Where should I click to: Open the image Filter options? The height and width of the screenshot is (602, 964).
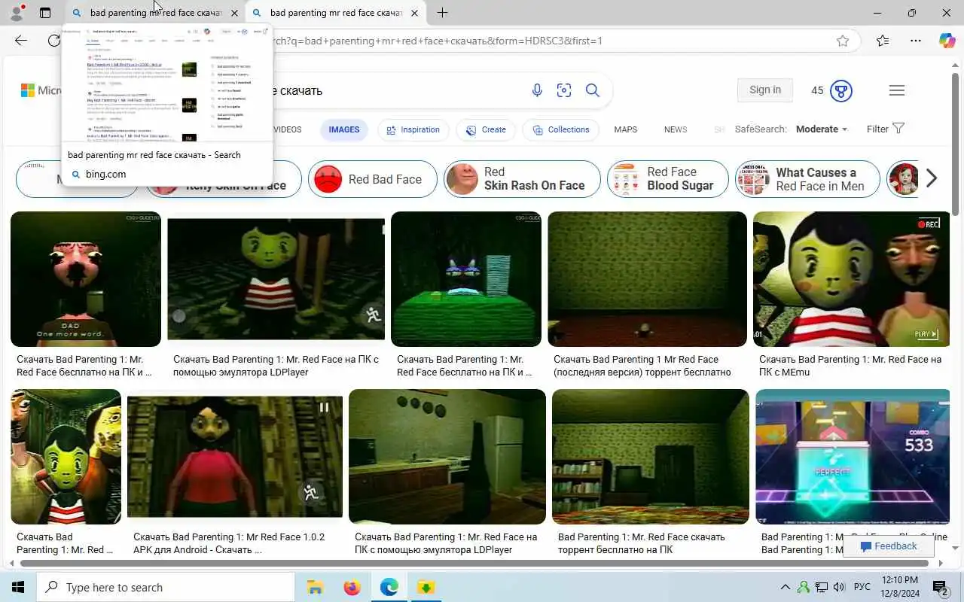click(885, 129)
